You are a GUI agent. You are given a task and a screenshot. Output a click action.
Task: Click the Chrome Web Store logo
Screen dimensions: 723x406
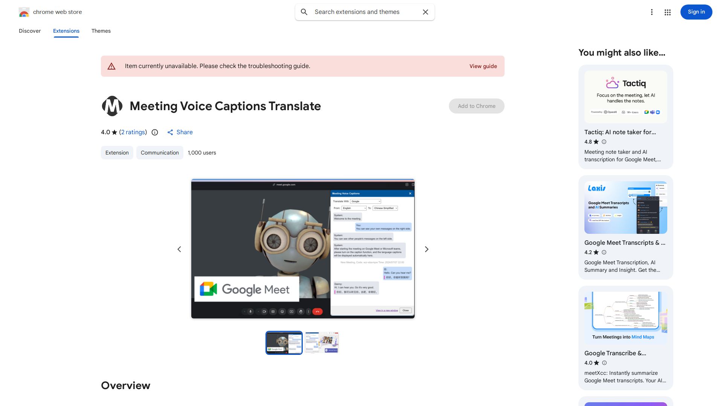(24, 12)
